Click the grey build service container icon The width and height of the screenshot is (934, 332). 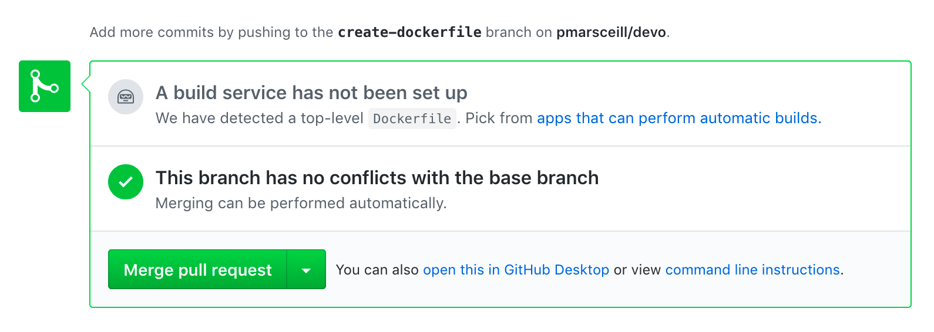[126, 97]
